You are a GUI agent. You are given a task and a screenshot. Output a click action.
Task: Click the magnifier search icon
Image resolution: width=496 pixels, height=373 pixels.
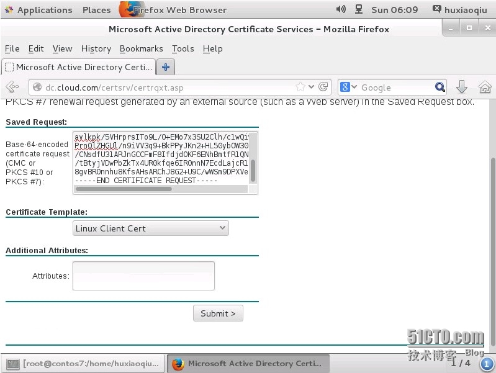440,87
